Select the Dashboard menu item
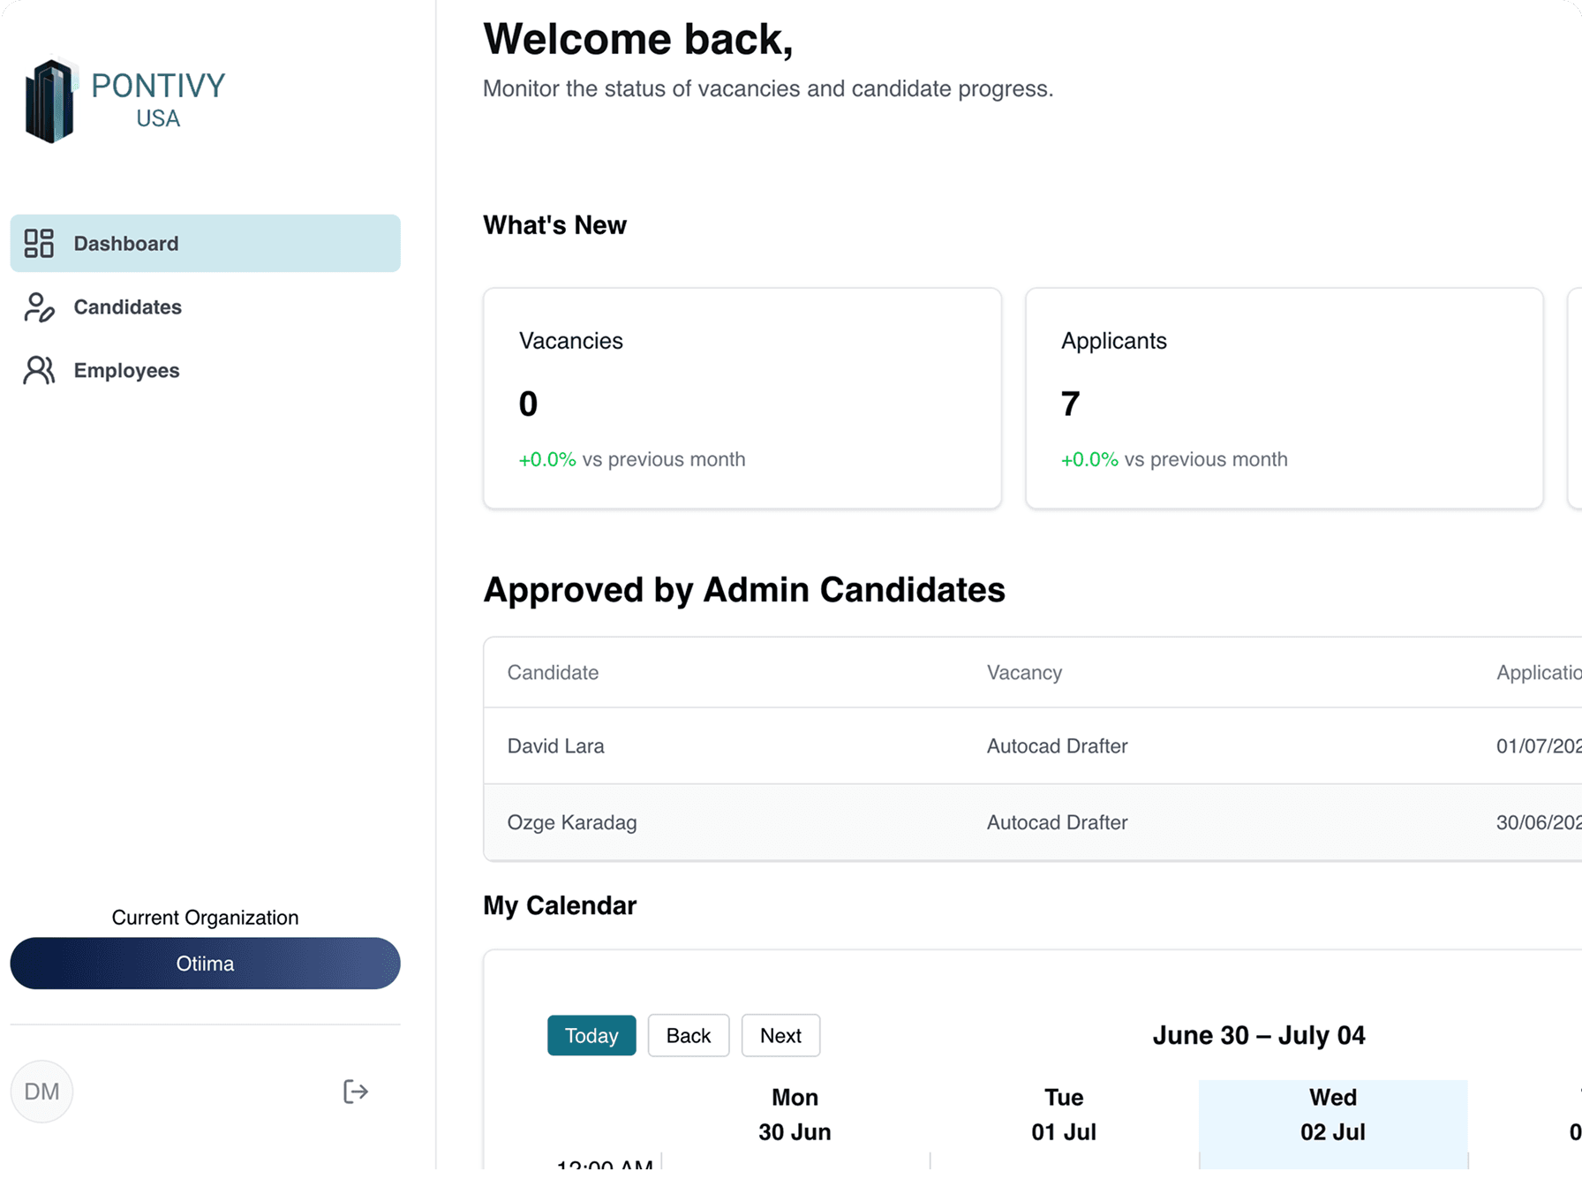Screen dimensions: 1582x1187 point(205,244)
